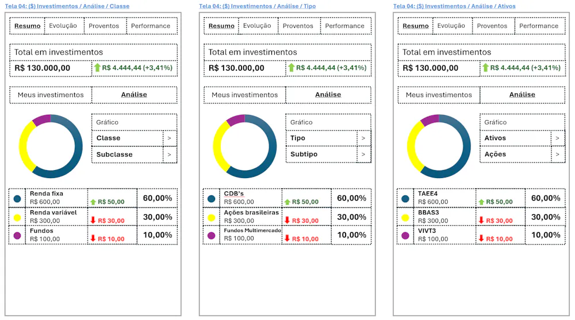The image size is (575, 320).
Task: Click the TAEE4 asset name
Action: [x=428, y=194]
